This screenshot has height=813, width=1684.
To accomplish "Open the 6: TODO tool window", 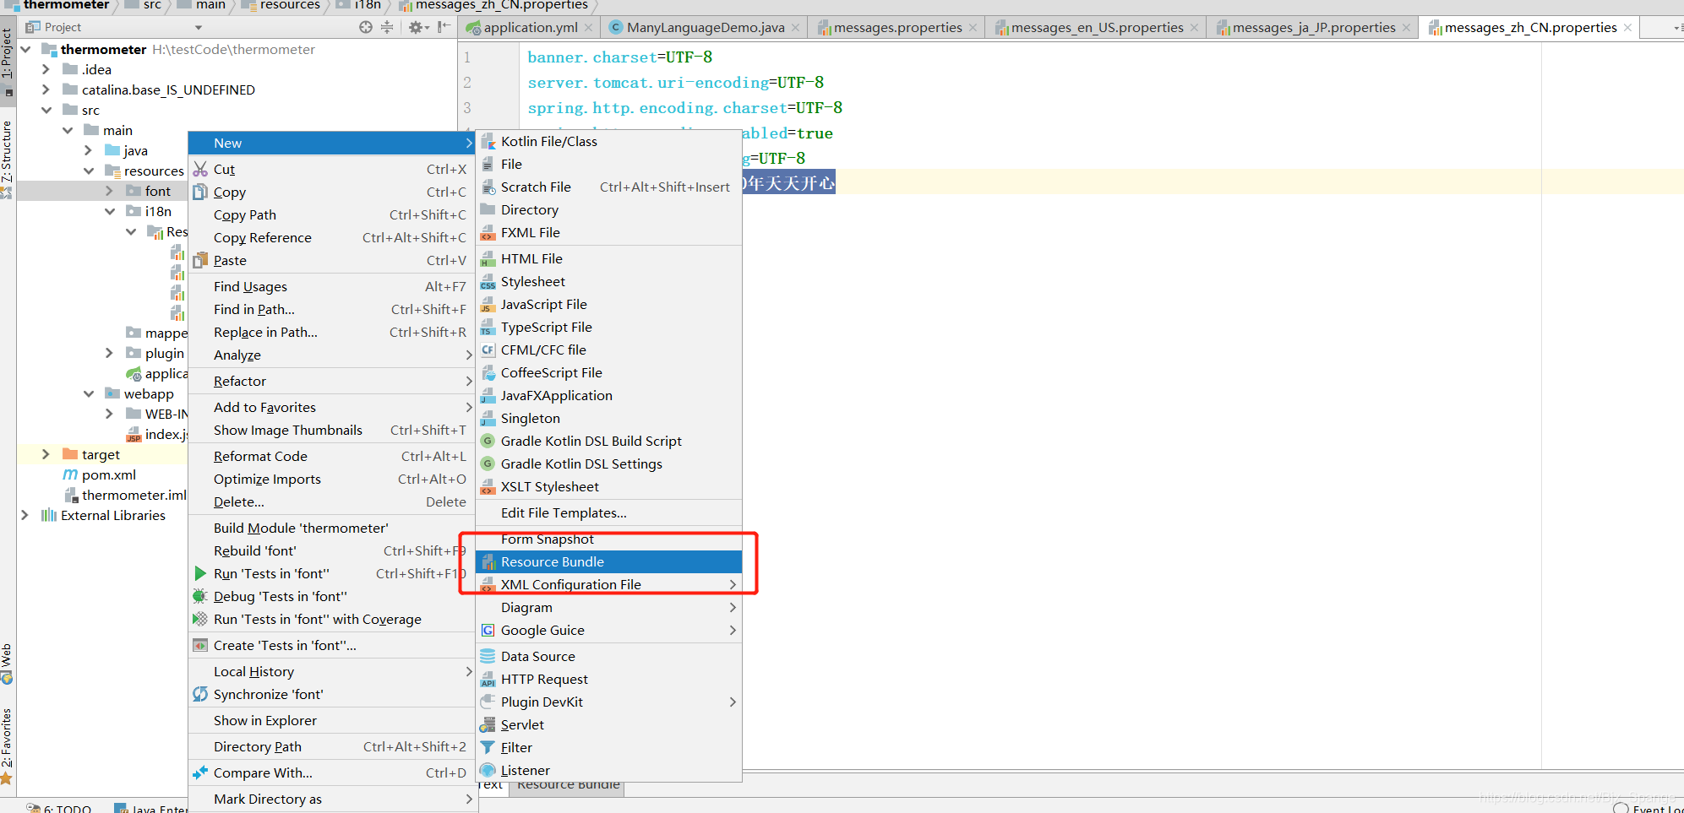I will point(59,808).
